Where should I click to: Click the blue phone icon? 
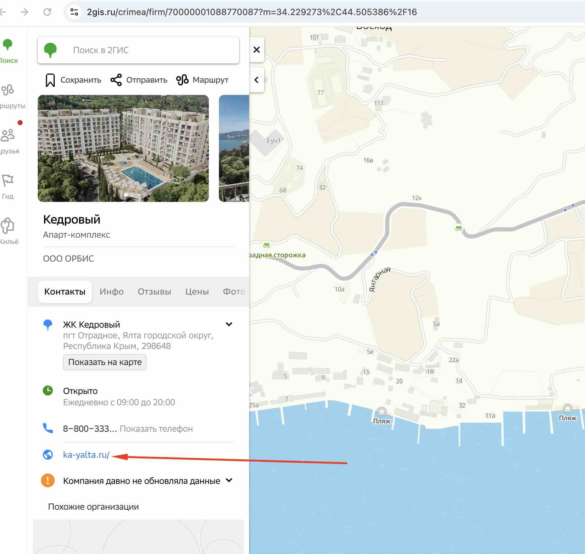(48, 428)
